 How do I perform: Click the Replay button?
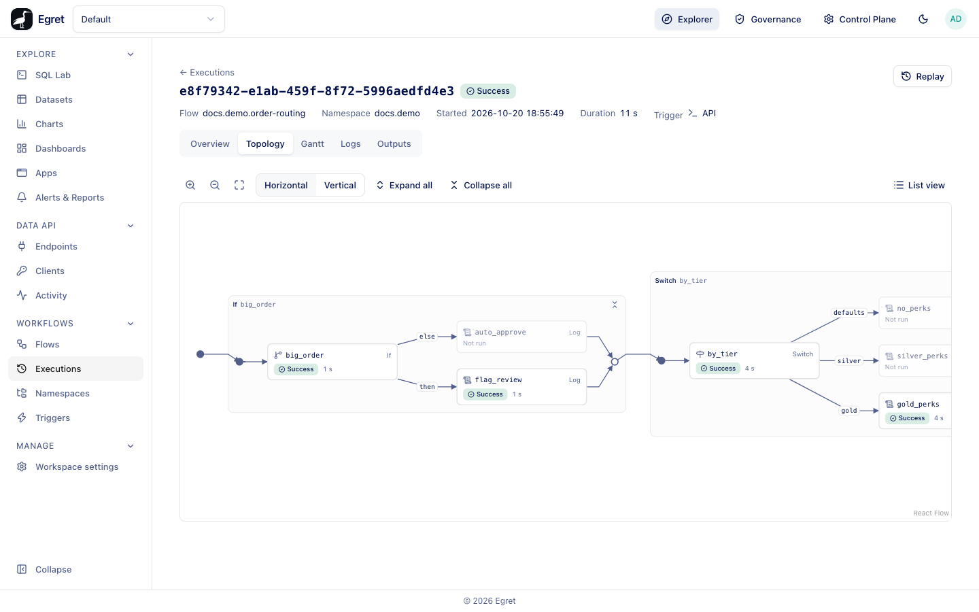coord(923,76)
